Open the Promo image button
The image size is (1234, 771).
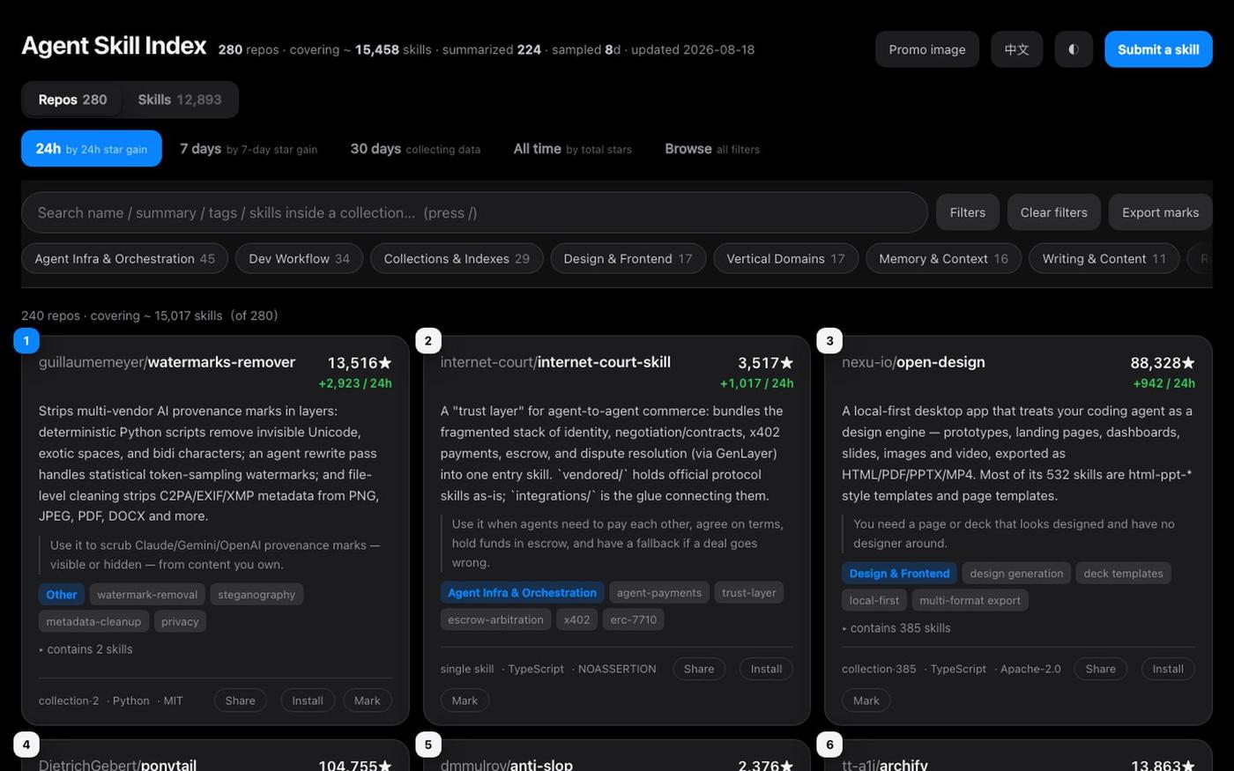(x=927, y=49)
